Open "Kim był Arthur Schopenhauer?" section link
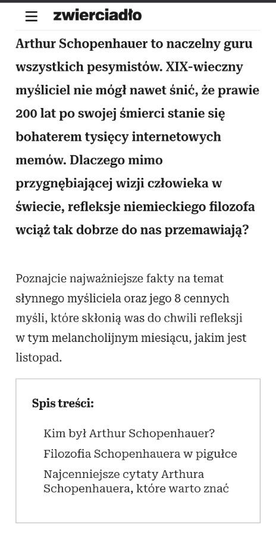Viewport: 276px width, 537px height. pos(128,434)
